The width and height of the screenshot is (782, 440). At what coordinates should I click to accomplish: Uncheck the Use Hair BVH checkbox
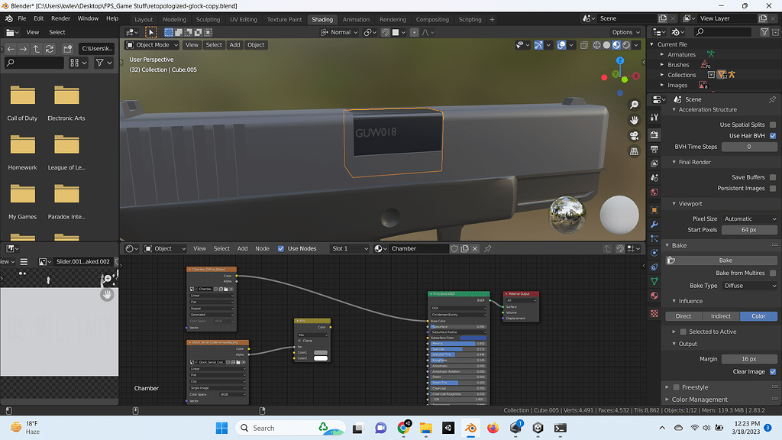click(773, 136)
